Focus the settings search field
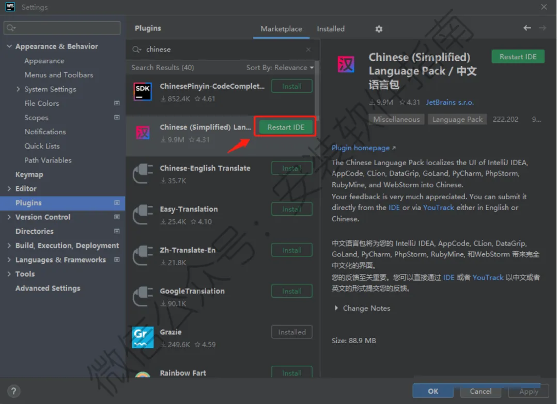558x404 pixels. pyautogui.click(x=63, y=28)
